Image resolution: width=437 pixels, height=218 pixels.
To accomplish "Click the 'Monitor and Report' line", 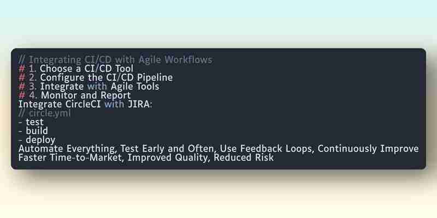I will point(75,95).
